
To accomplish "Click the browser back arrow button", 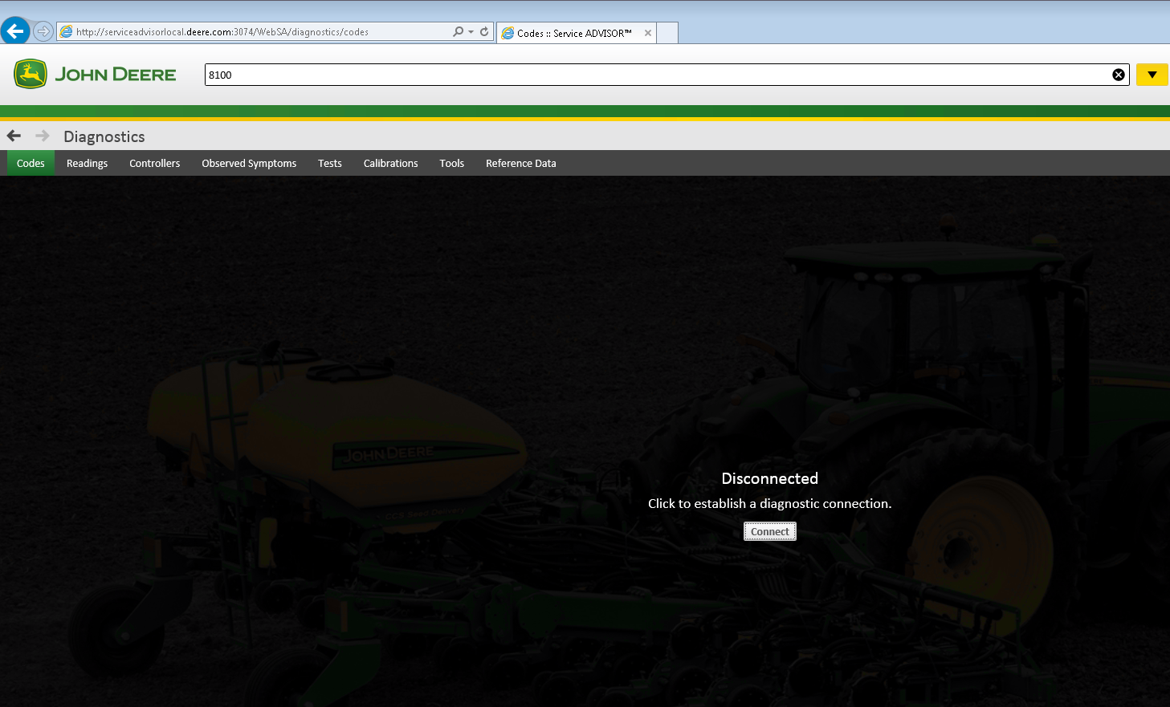I will [15, 31].
